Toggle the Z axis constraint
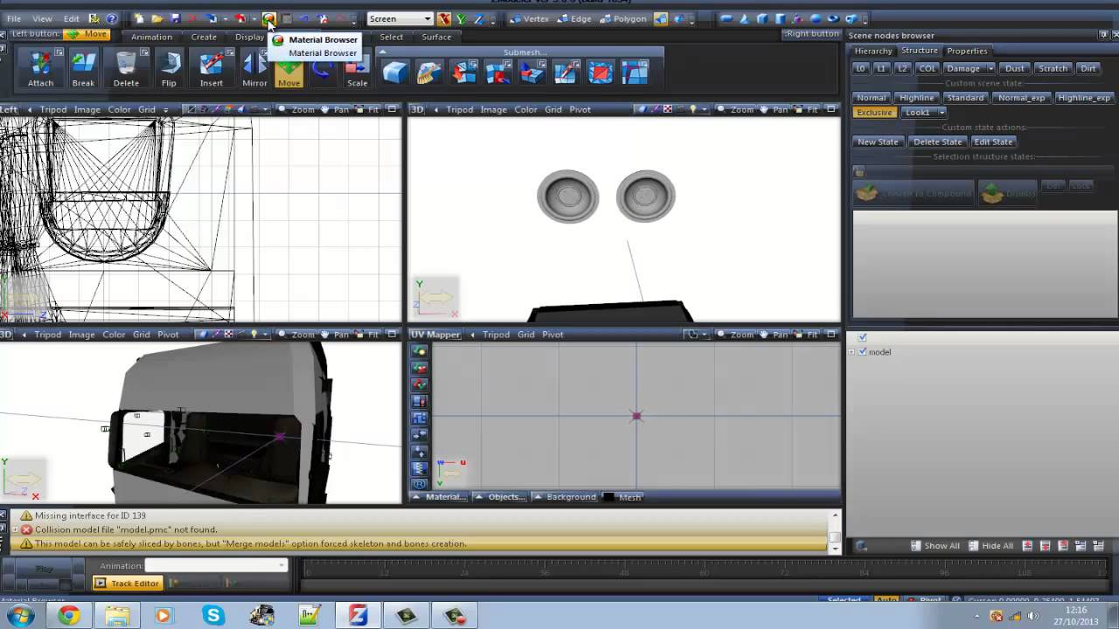 (477, 18)
